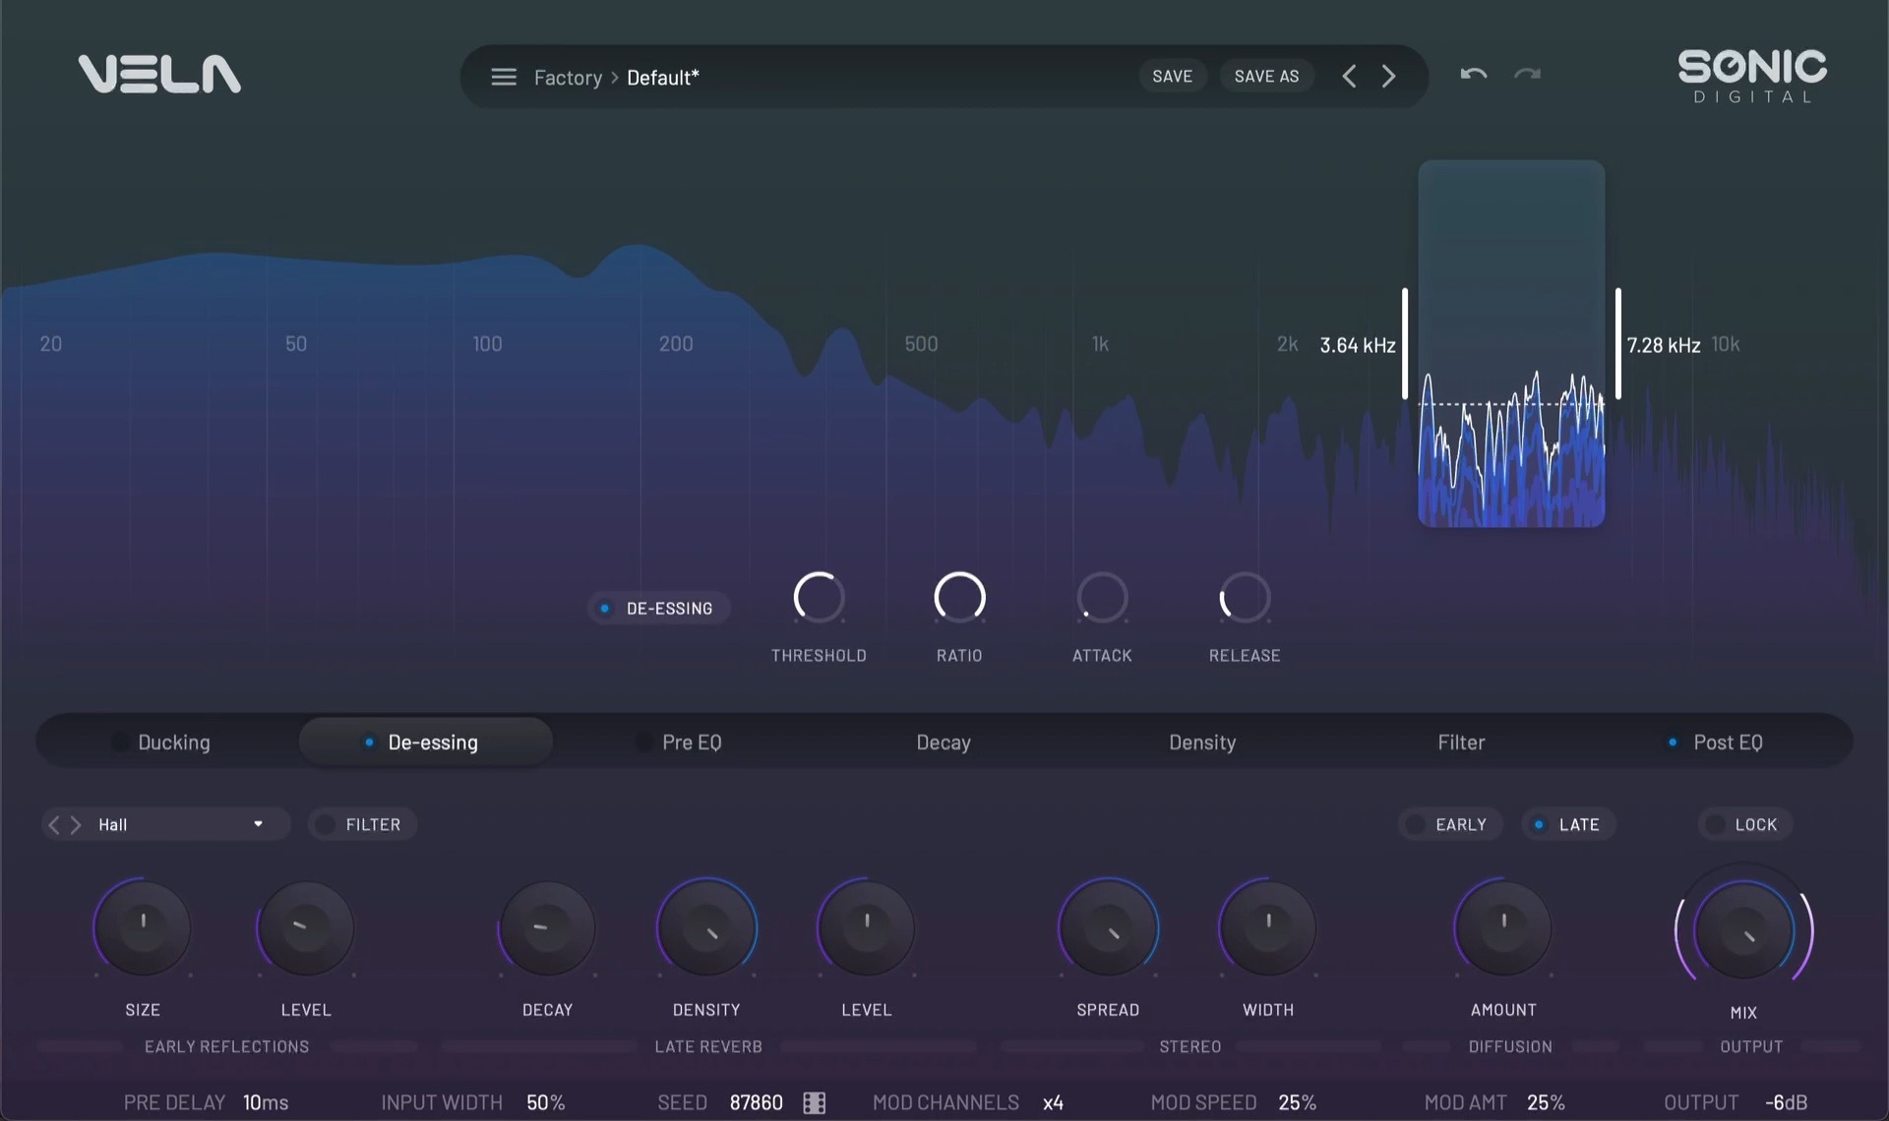This screenshot has width=1889, height=1121.
Task: Click the 3.64 kHz band edge handle
Action: click(x=1405, y=343)
